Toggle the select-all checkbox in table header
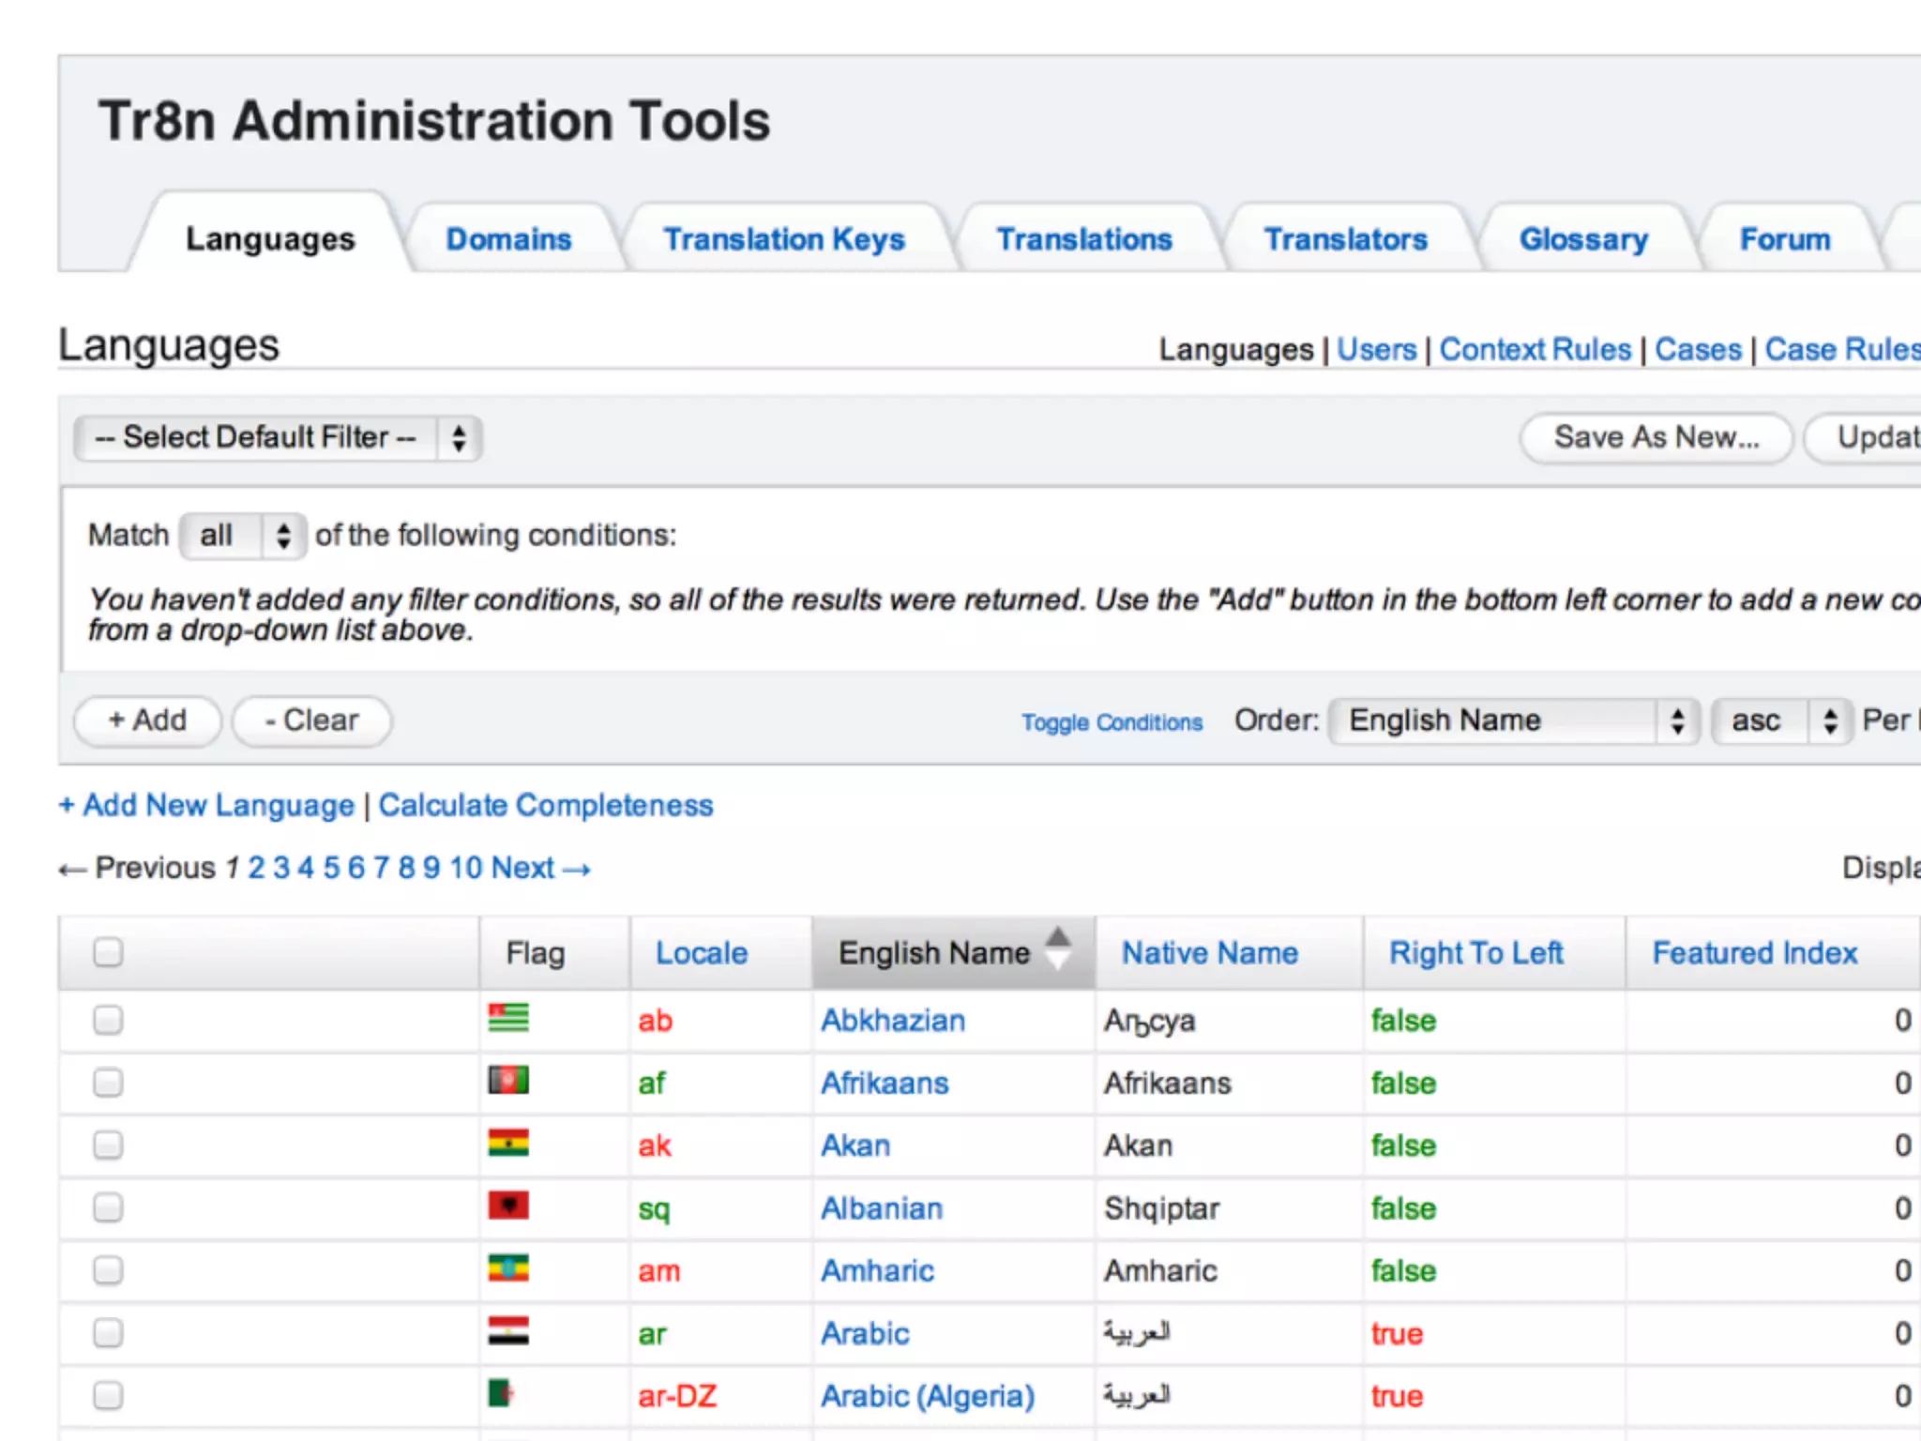Image resolution: width=1921 pixels, height=1441 pixels. click(x=108, y=952)
